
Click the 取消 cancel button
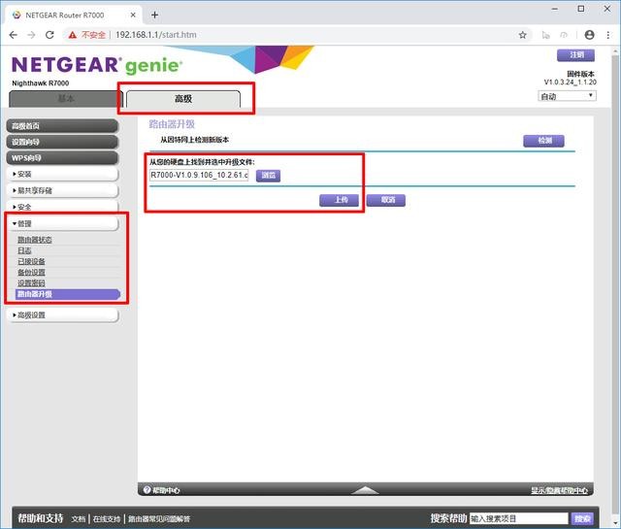(x=386, y=200)
